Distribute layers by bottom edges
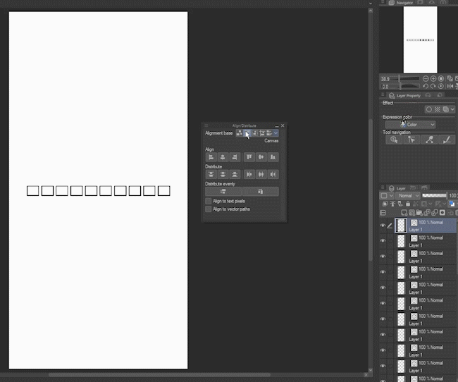 pyautogui.click(x=235, y=175)
